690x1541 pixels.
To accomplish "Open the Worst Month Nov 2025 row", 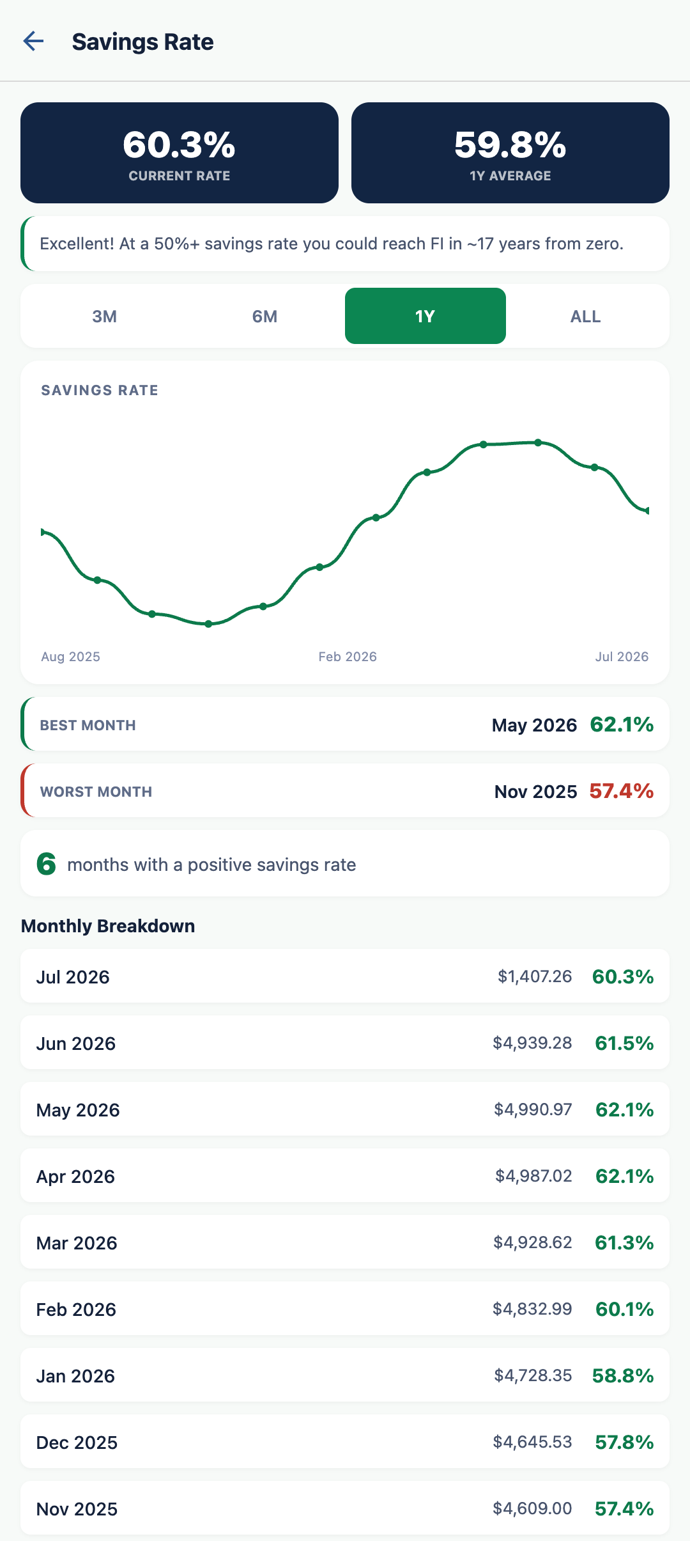I will pyautogui.click(x=345, y=791).
